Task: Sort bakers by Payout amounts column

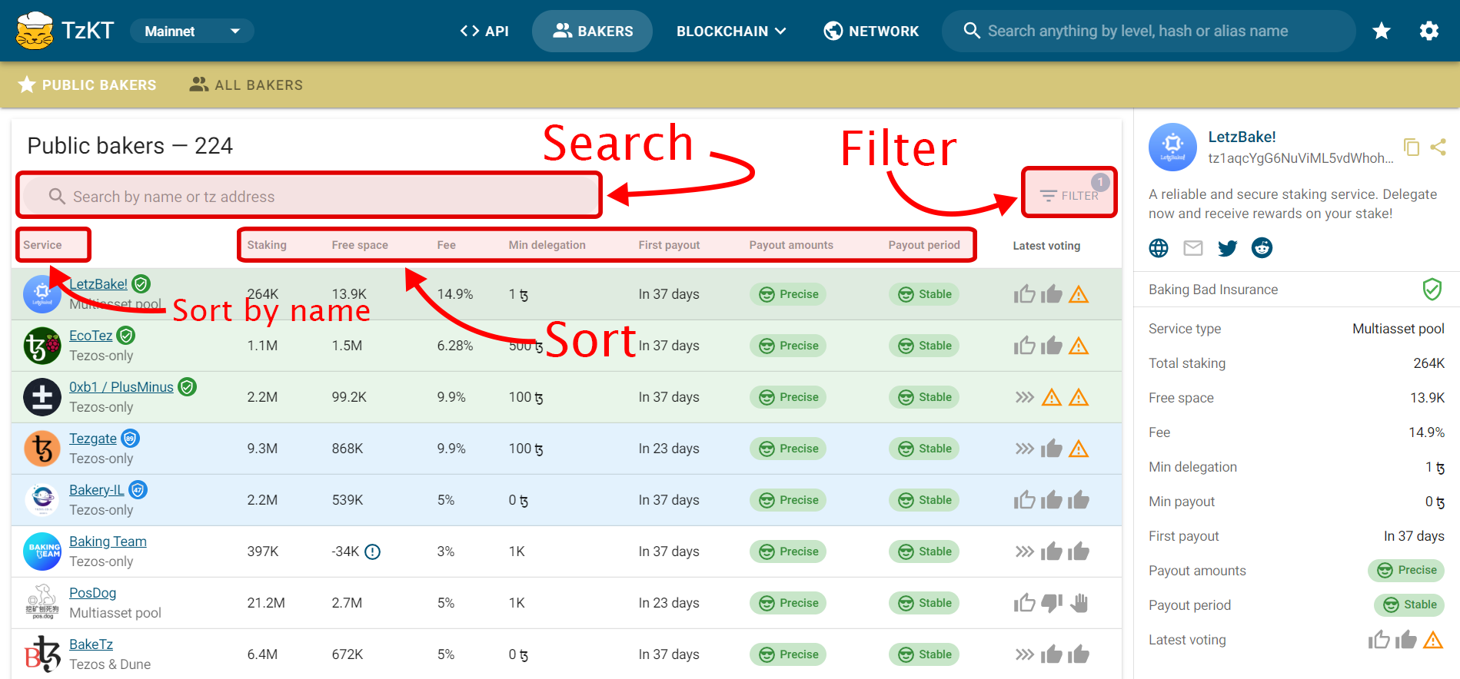Action: click(x=791, y=245)
